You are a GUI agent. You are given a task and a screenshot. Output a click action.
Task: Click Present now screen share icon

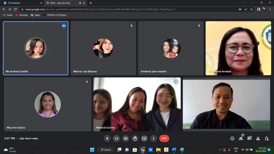(144, 139)
